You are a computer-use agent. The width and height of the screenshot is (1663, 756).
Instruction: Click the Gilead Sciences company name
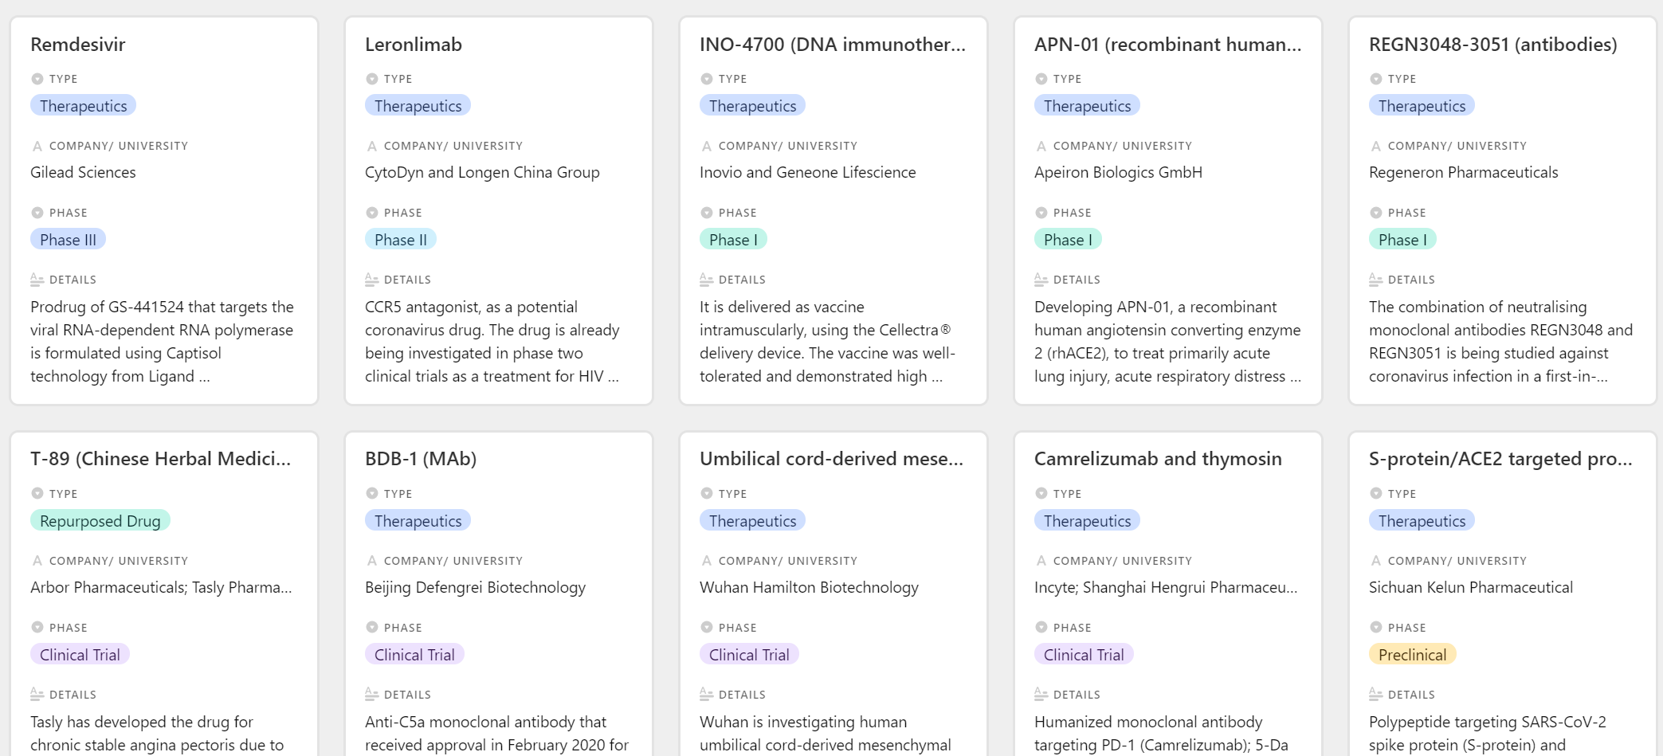[x=83, y=172]
